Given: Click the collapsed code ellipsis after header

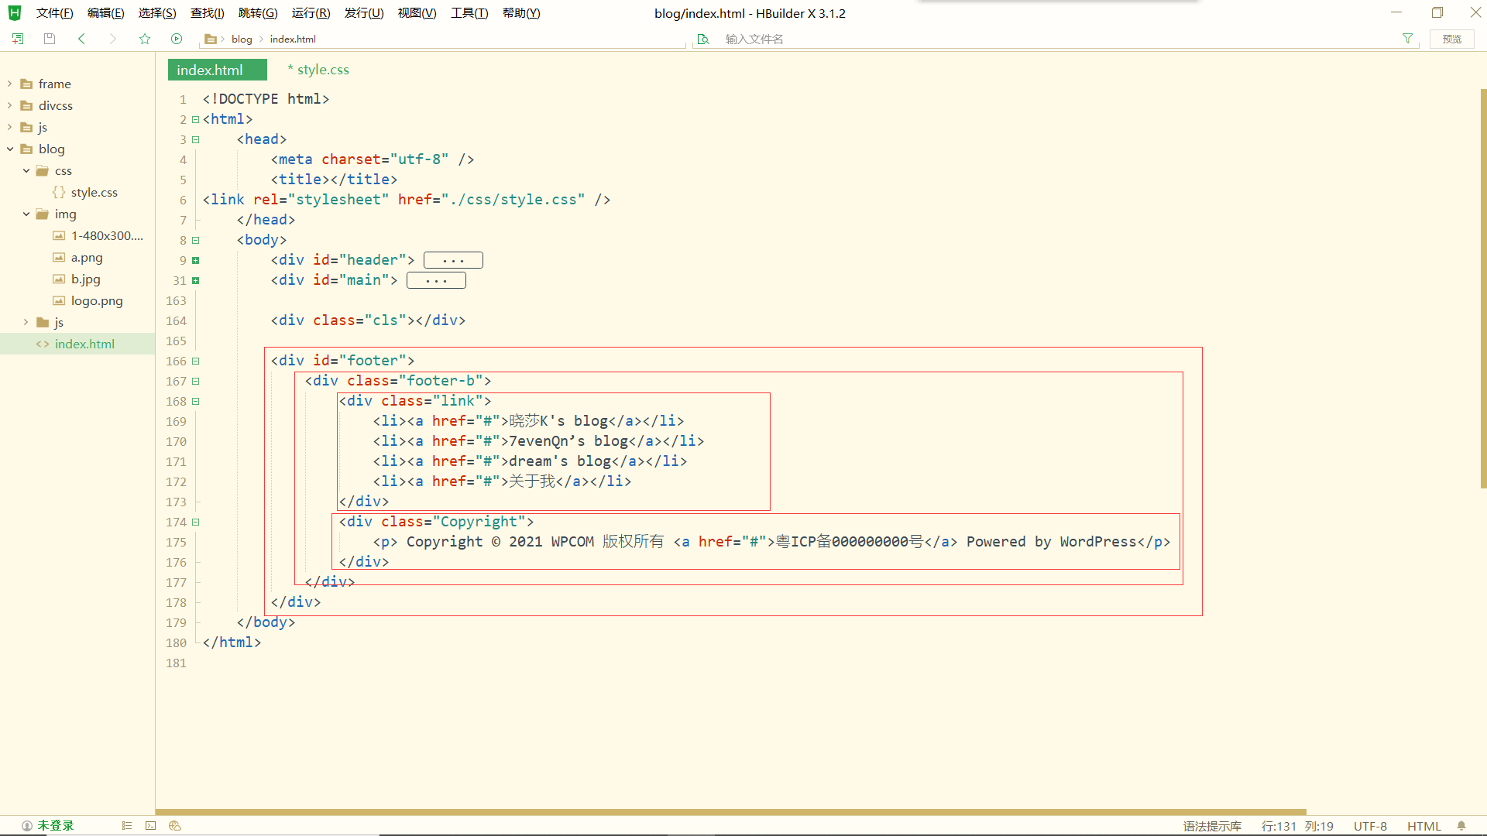Looking at the screenshot, I should click(453, 260).
